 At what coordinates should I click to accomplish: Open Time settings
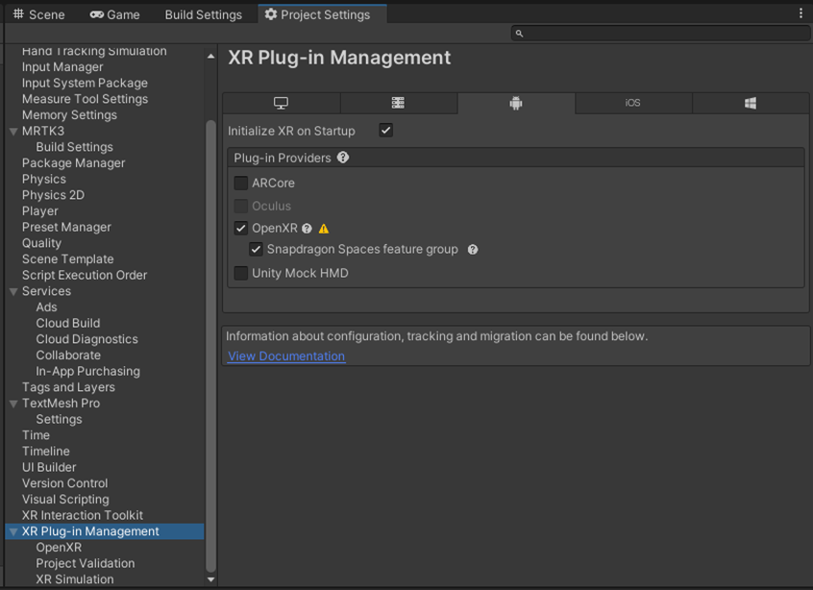(x=36, y=435)
